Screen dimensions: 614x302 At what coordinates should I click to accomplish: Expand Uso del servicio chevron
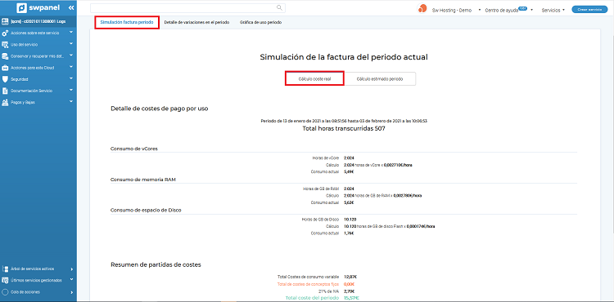coord(71,44)
